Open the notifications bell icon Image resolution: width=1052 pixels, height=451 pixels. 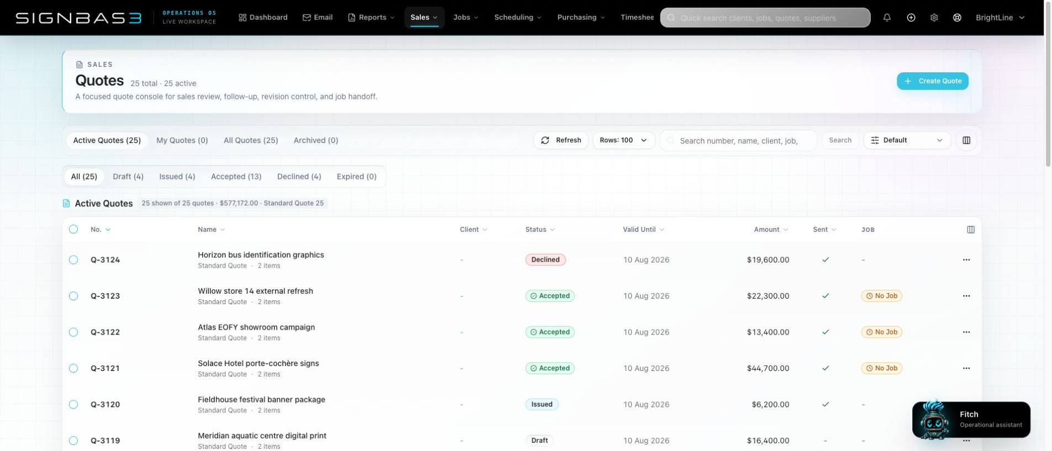[x=887, y=18]
